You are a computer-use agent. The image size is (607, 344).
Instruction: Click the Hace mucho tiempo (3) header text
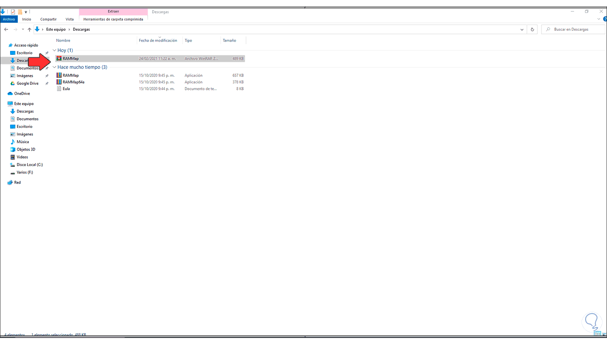82,67
